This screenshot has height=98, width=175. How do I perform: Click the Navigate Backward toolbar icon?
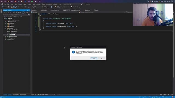[x=3, y=7]
